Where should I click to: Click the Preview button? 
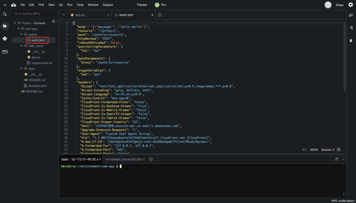click(x=142, y=5)
